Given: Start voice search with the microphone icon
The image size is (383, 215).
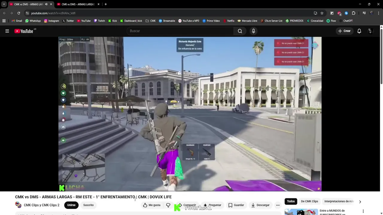Looking at the screenshot, I should (253, 31).
